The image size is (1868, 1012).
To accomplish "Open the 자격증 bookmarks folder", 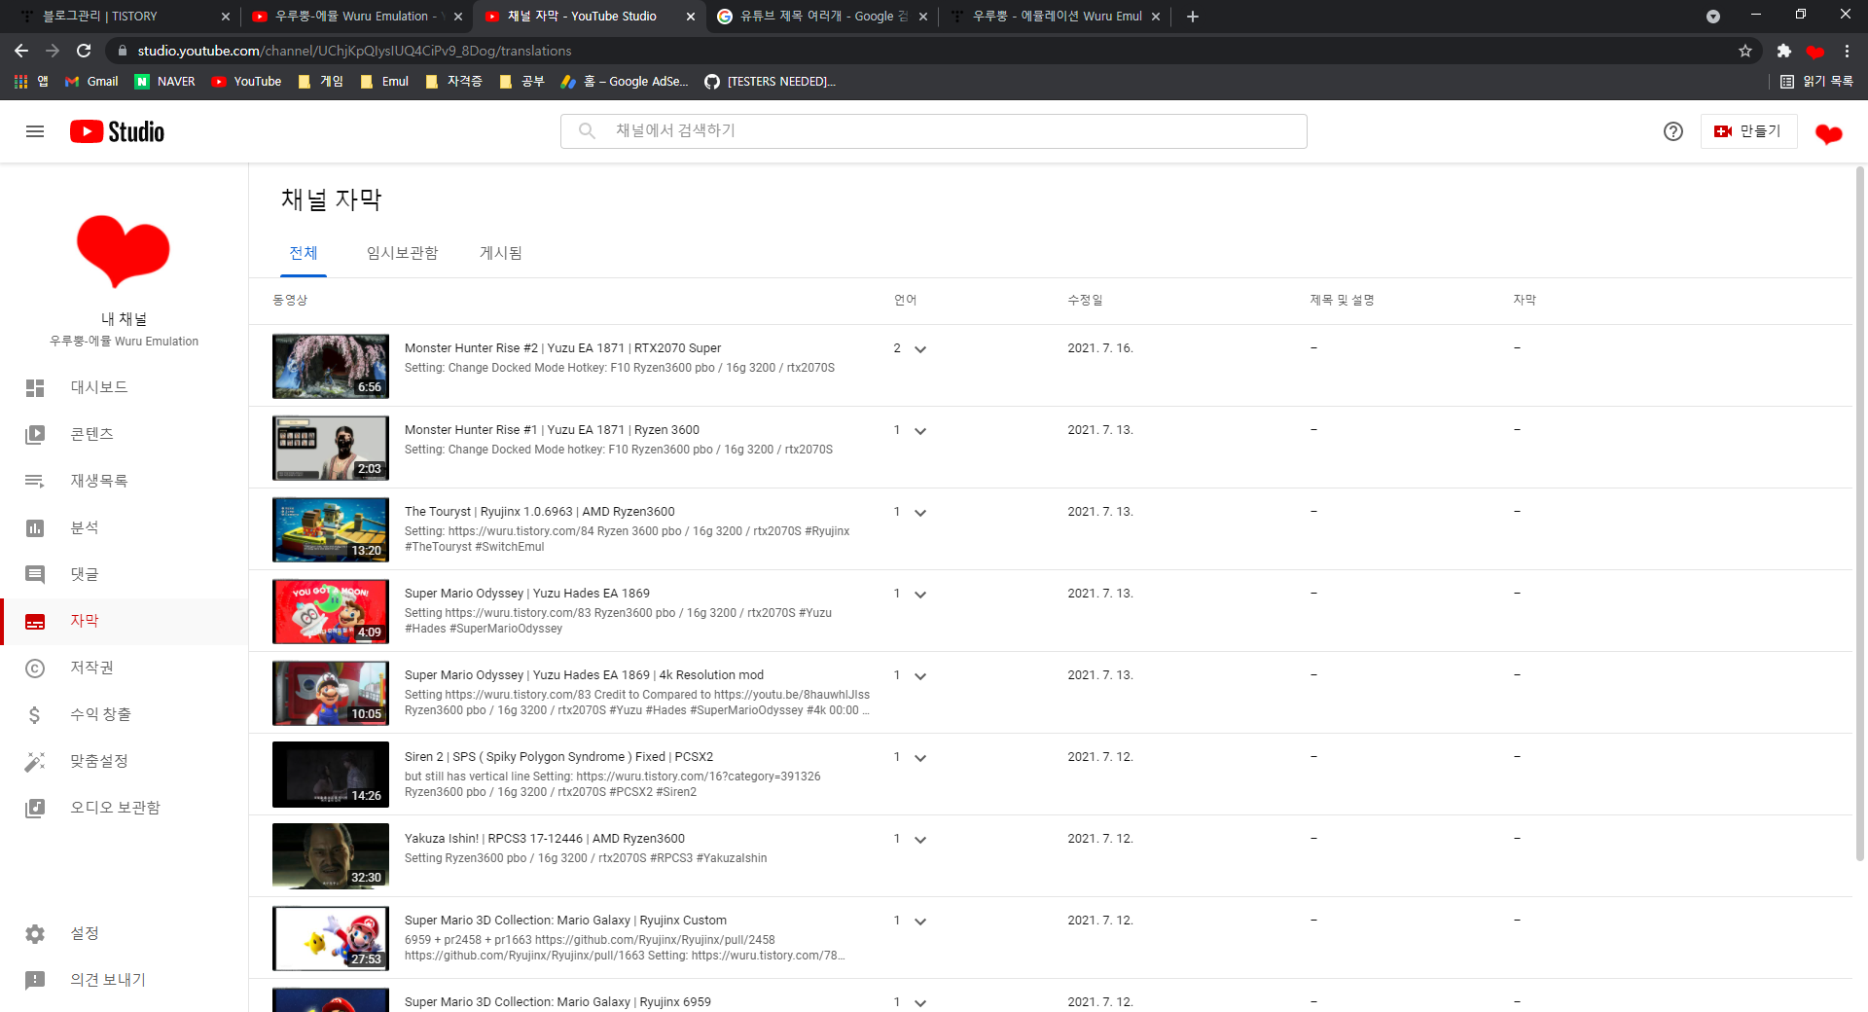I will point(454,82).
